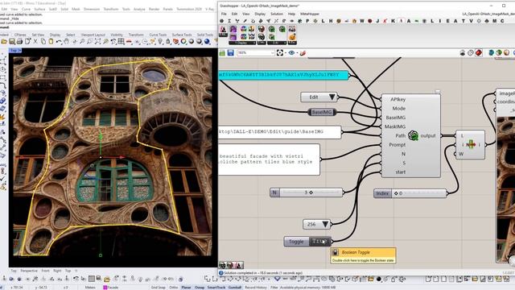
Task: Switch to the Perspective viewport tab
Action: click(29, 271)
